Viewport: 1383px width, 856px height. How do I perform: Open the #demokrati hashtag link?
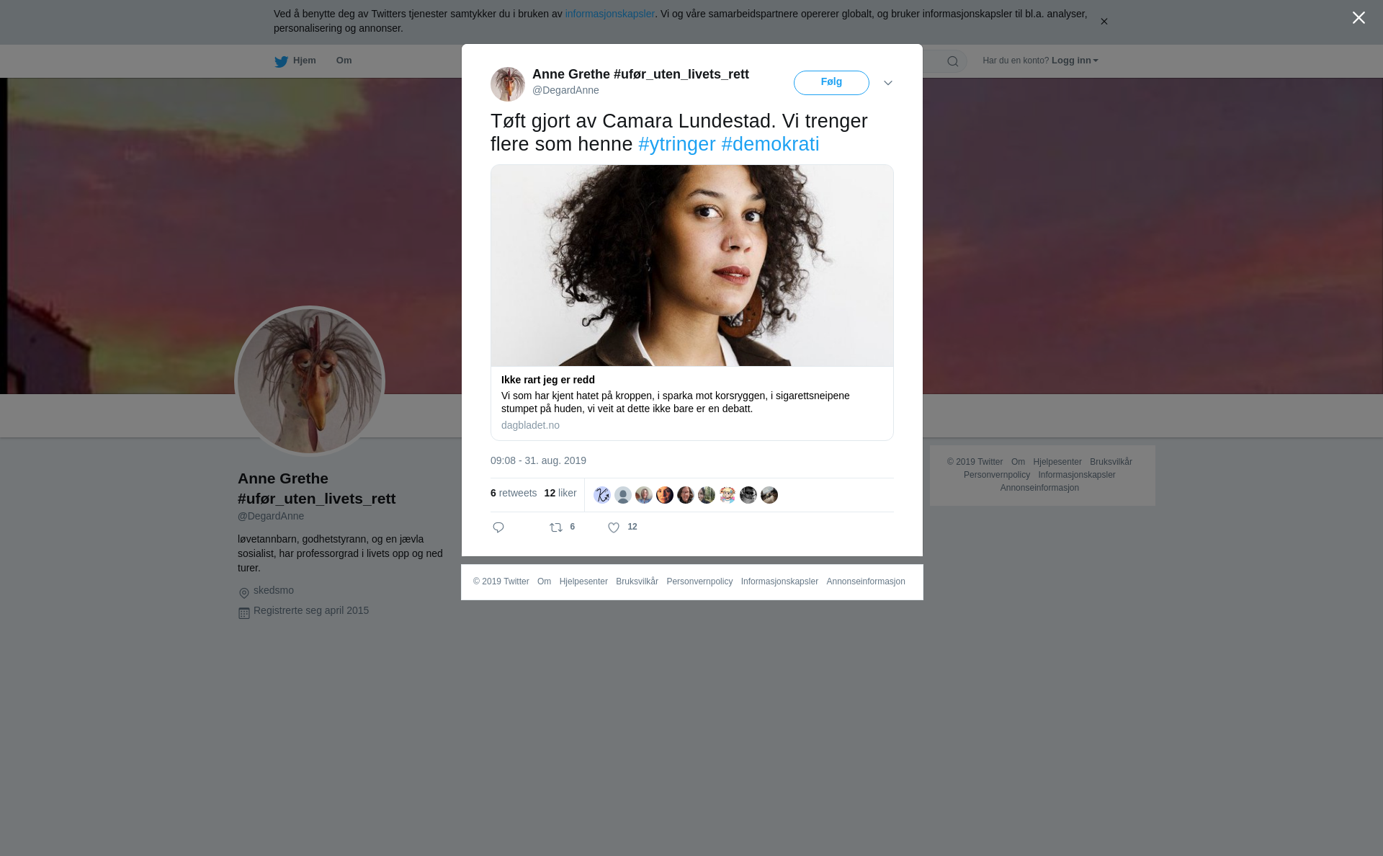[x=770, y=144]
